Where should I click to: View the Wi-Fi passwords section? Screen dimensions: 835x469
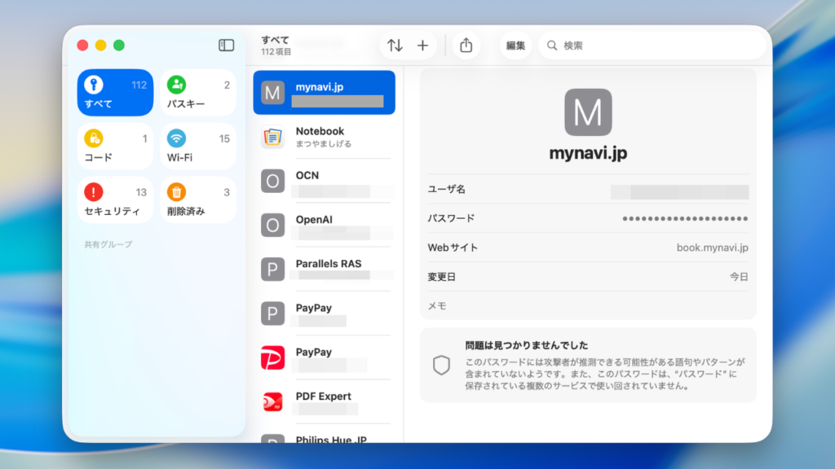[x=198, y=146]
